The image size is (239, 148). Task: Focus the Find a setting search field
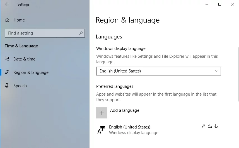(x=42, y=33)
